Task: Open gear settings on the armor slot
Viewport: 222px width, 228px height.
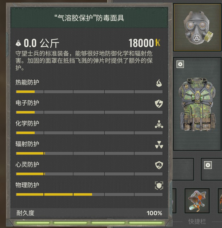Action: click(180, 64)
